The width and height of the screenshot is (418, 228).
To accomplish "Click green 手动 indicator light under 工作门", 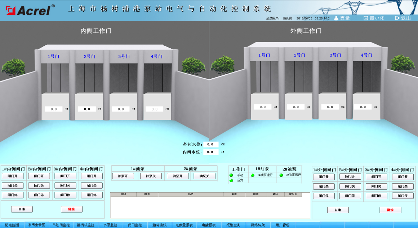I will click(231, 175).
